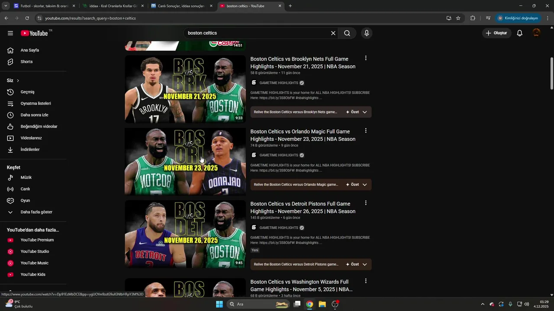This screenshot has height=311, width=554.
Task: Reload the page
Action: tap(27, 18)
